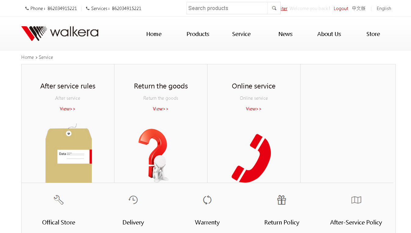The width and height of the screenshot is (411, 233).
Task: Click the gift box icon above Return Policy
Action: pyautogui.click(x=282, y=200)
